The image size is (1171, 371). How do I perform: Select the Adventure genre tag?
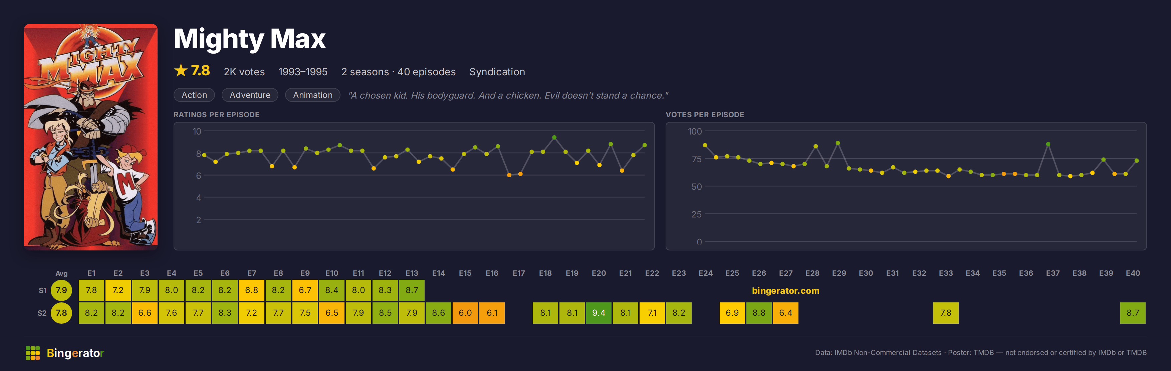pos(250,95)
